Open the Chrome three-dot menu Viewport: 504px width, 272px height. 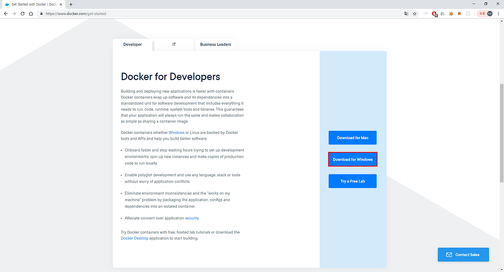tap(498, 13)
